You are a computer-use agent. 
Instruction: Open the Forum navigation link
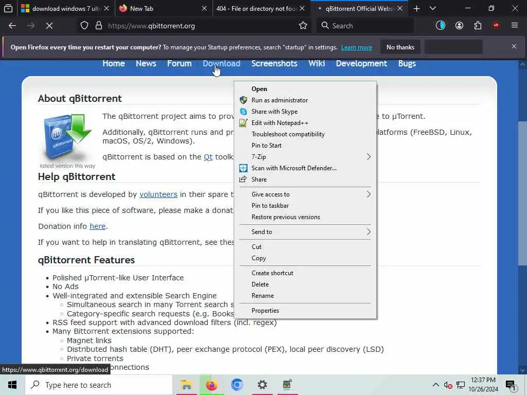(x=179, y=63)
